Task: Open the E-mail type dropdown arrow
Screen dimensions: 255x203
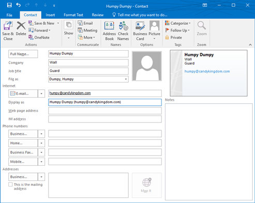Action: tap(41, 93)
